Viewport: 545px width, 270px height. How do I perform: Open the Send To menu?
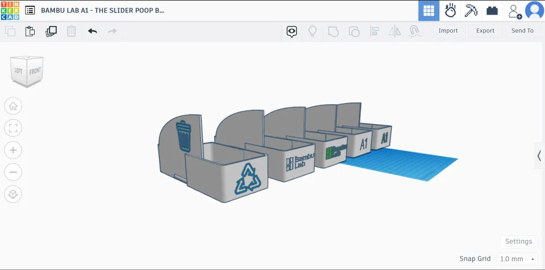pos(522,31)
